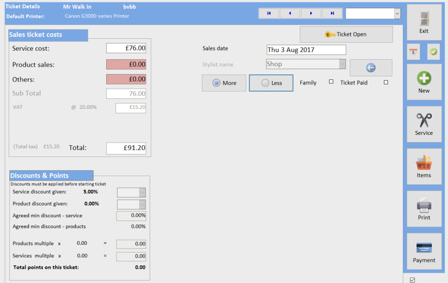The width and height of the screenshot is (448, 283).
Task: Tick the Ticket Paid checkbox
Action: pos(386,82)
